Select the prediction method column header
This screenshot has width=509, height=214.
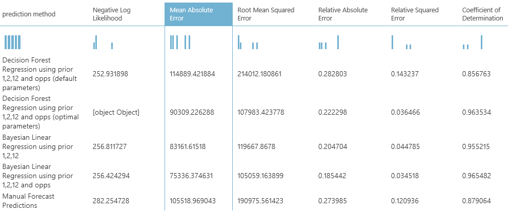pyautogui.click(x=29, y=14)
